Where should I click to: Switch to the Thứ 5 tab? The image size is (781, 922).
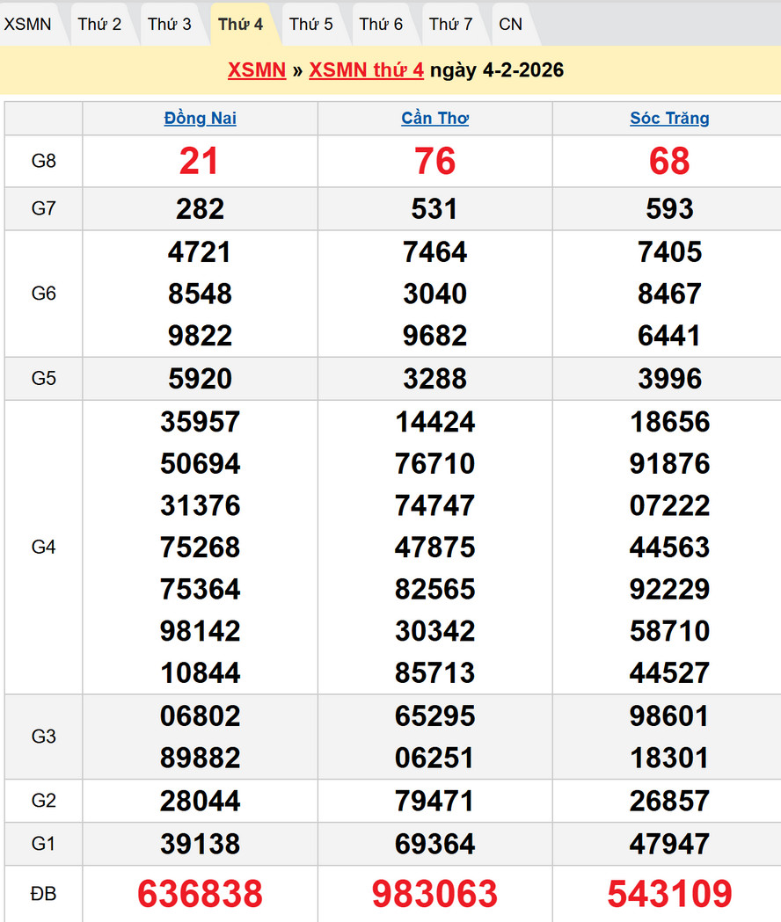(x=311, y=24)
